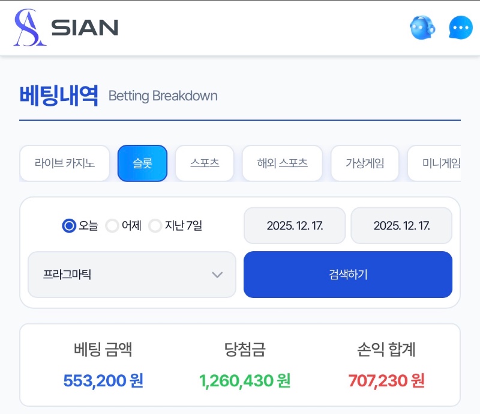Open the chat bubble message icon
Viewport: 480px width, 414px height.
pos(461,28)
